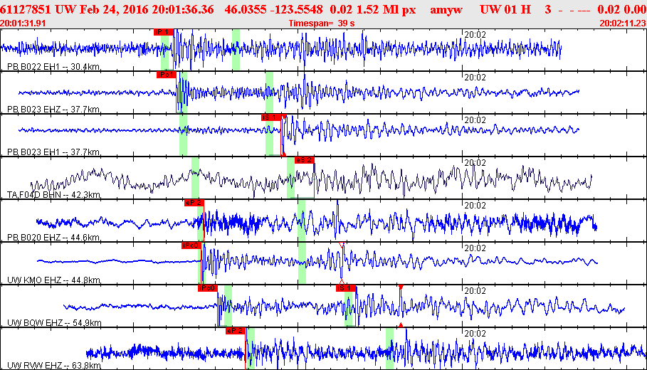This screenshot has height=370, width=647.
Task: Click latitude 46.0355 in header
Action: pos(246,9)
